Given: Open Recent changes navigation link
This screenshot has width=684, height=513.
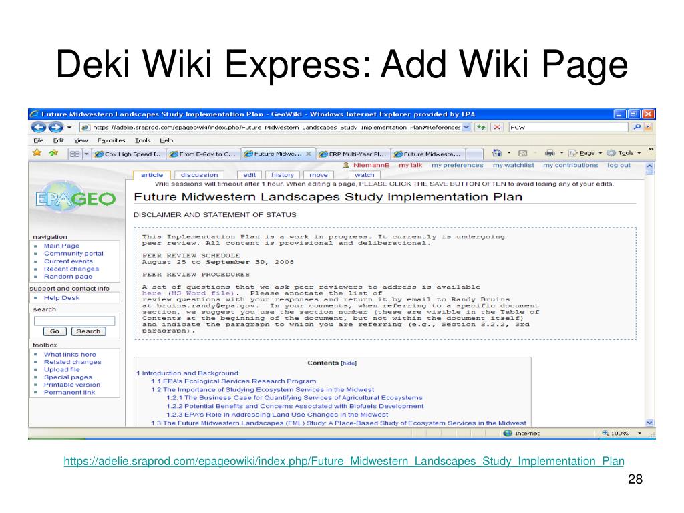Looking at the screenshot, I should click(71, 269).
